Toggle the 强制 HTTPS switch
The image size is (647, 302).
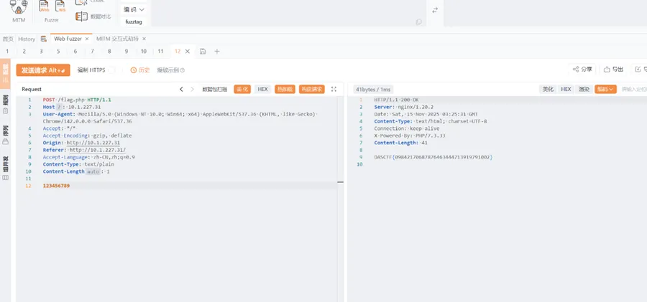[x=112, y=70]
